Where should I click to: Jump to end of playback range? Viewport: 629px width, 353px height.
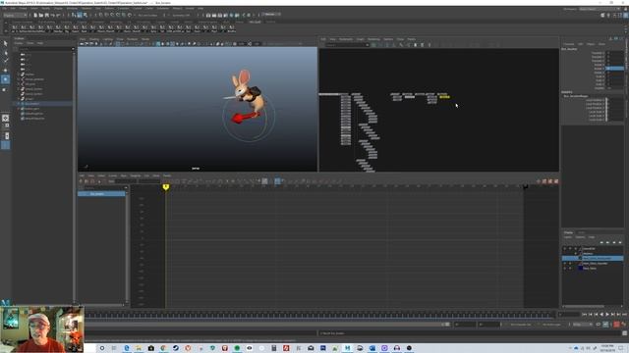624,315
